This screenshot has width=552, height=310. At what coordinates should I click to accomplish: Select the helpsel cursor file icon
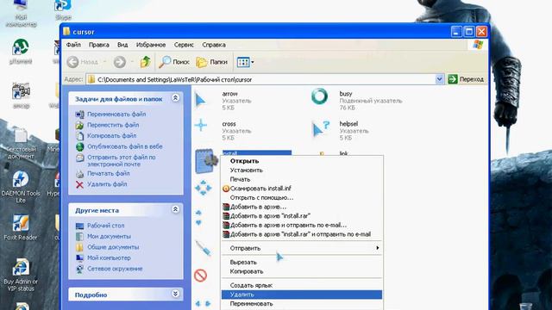coord(321,129)
